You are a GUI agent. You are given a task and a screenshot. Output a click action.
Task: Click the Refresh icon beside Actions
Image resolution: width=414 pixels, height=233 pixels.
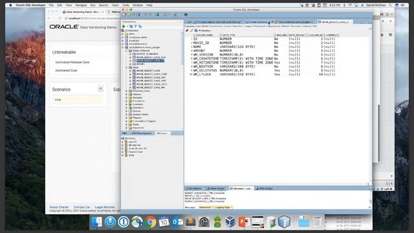(195, 30)
